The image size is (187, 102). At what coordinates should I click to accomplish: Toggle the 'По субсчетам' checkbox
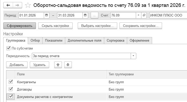click(8, 48)
